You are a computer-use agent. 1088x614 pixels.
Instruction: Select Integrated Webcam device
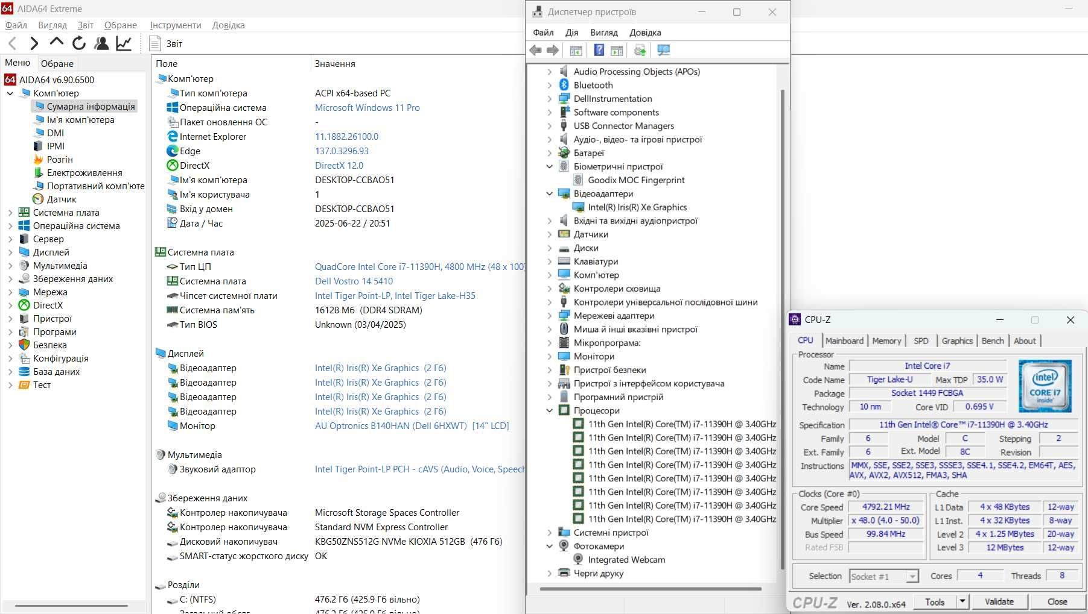(x=626, y=559)
